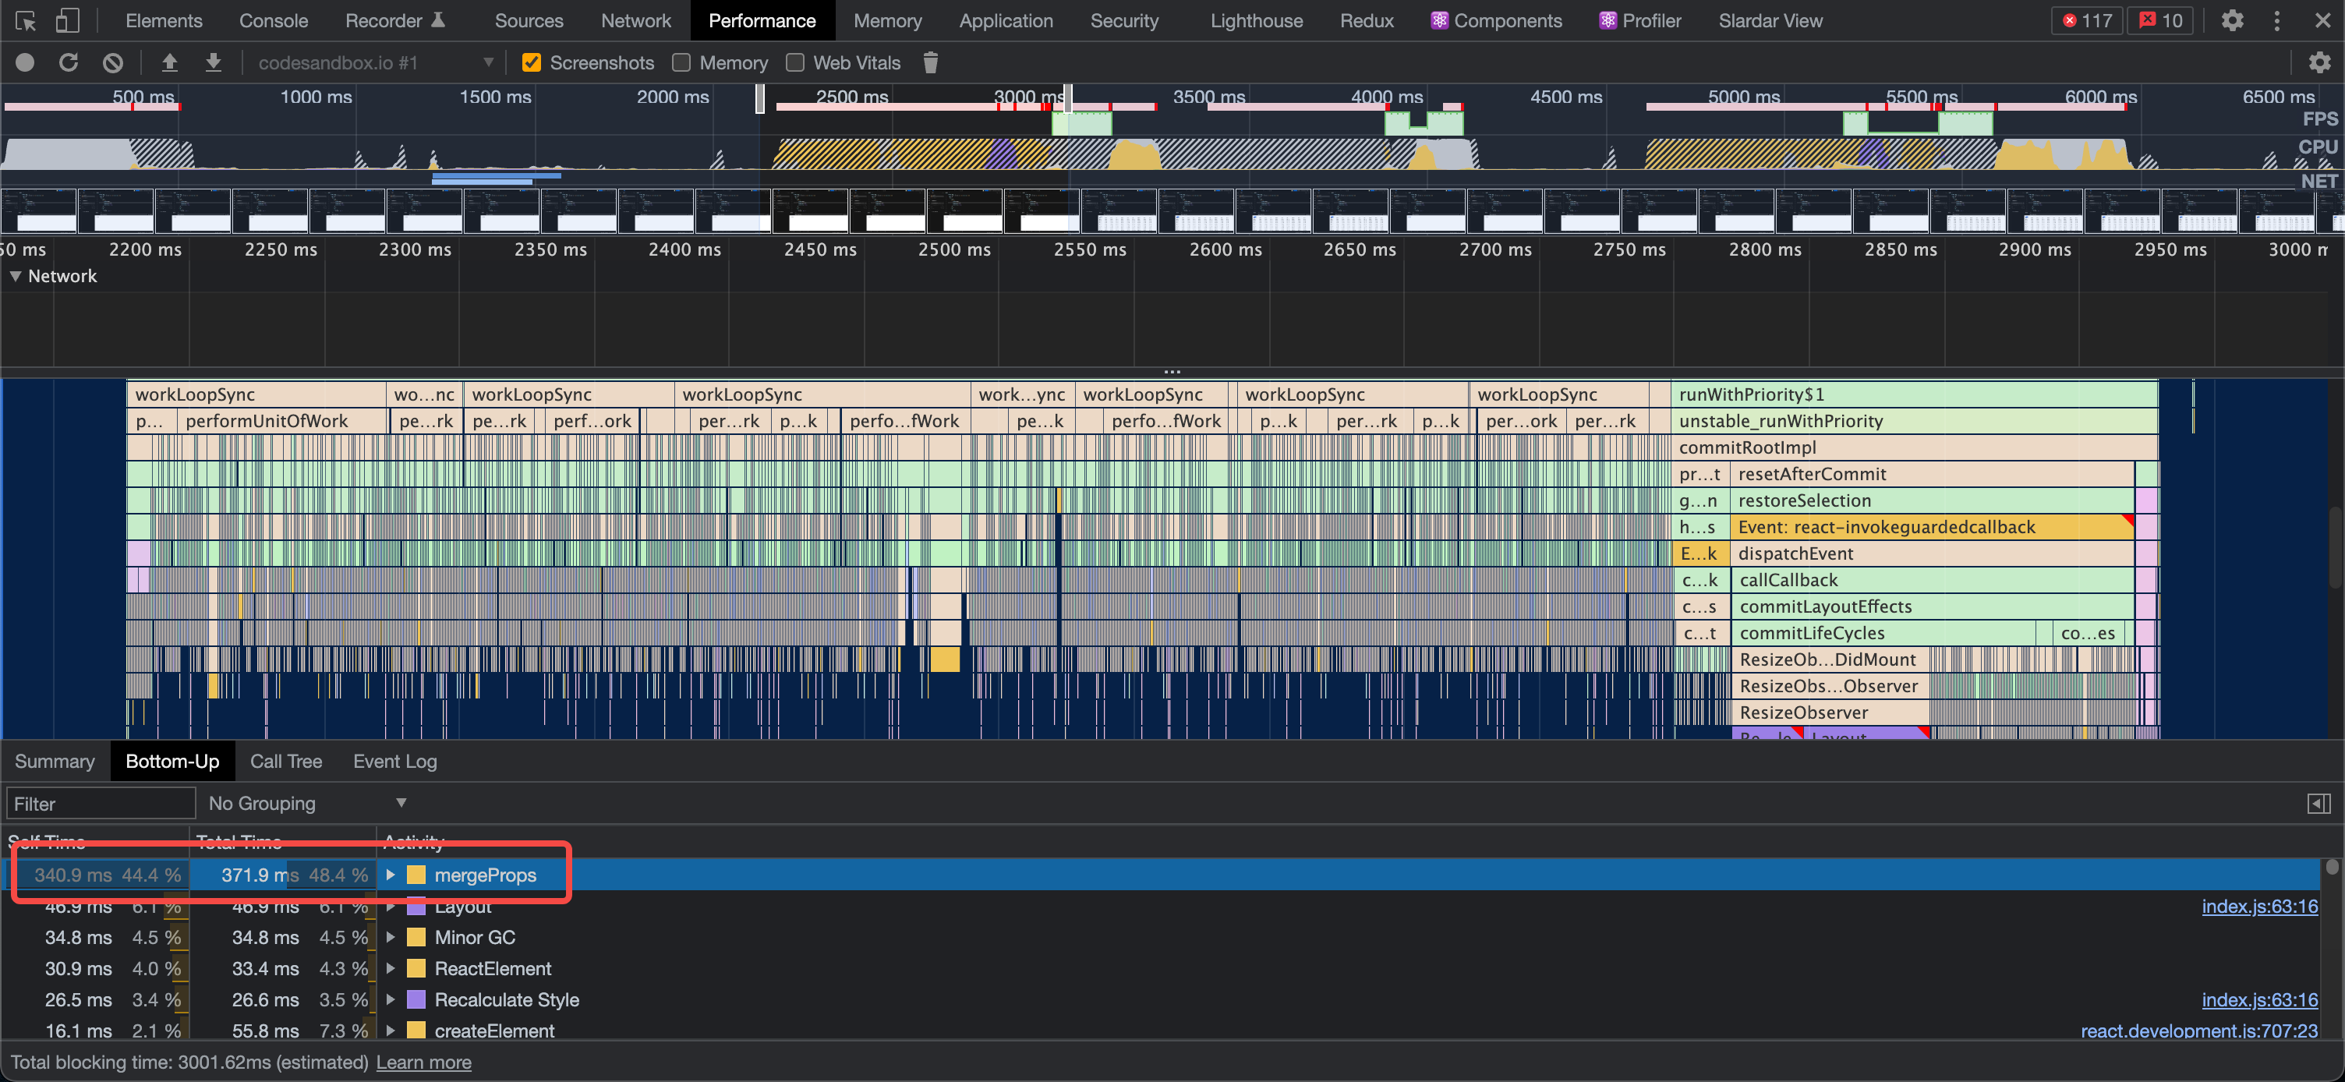Image resolution: width=2345 pixels, height=1082 pixels.
Task: Click the trash collect garbage icon
Action: point(929,63)
